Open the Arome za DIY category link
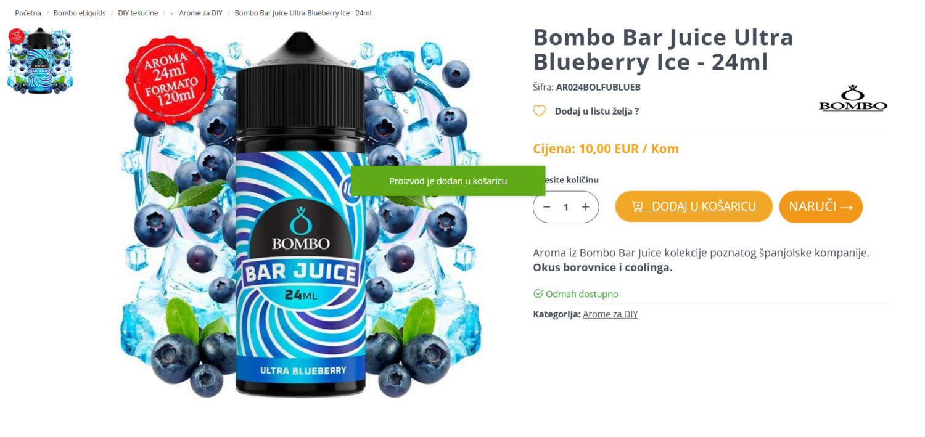 click(610, 314)
